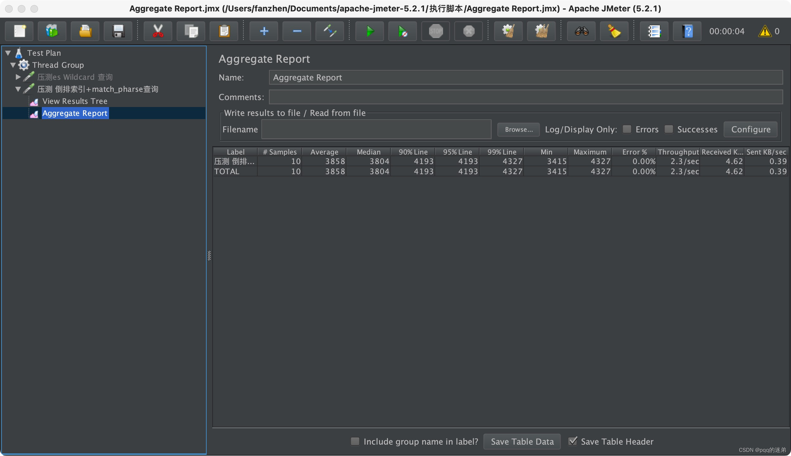
Task: Click the 95% Line column header
Action: click(x=457, y=152)
